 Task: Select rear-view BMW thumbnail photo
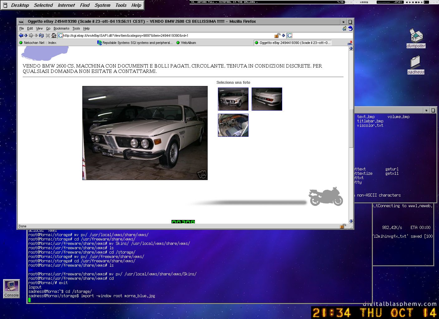(x=267, y=99)
